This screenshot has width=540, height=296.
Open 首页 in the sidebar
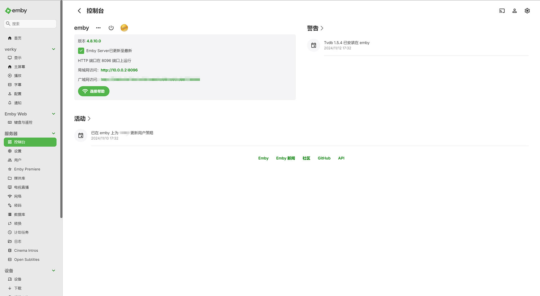[x=30, y=38]
